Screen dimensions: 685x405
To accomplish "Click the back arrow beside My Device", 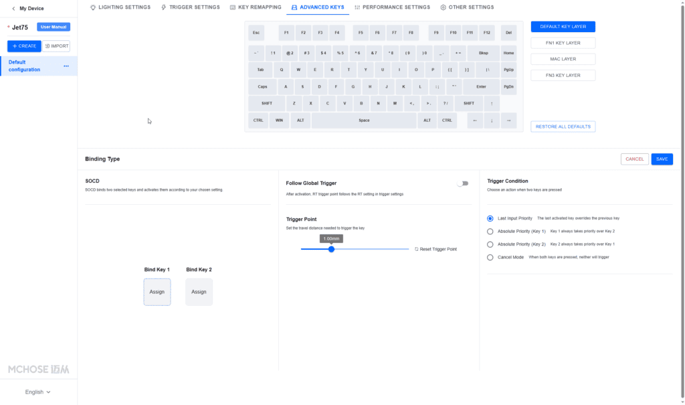I will pyautogui.click(x=13, y=8).
